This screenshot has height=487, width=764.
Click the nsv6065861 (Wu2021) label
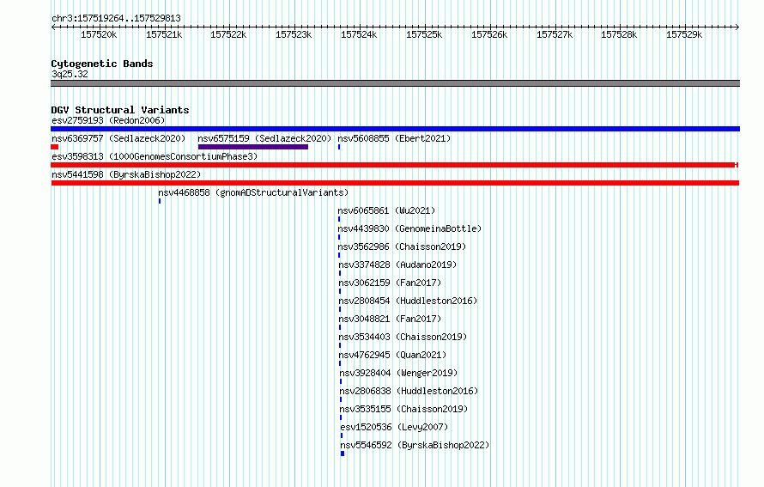(x=386, y=210)
